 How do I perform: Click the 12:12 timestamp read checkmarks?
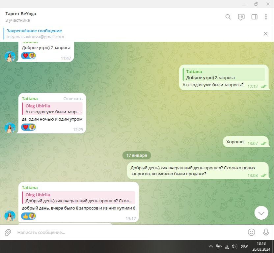pyautogui.click(x=263, y=86)
